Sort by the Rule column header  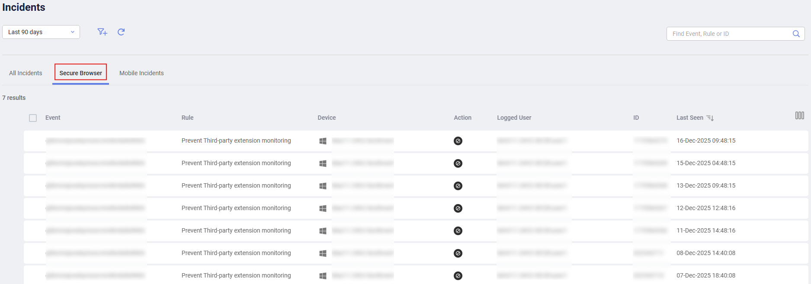187,118
